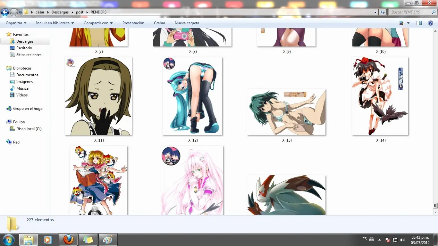Open Sticky Notes from the taskbar
Screen dimensions: 438x246
coord(88,240)
